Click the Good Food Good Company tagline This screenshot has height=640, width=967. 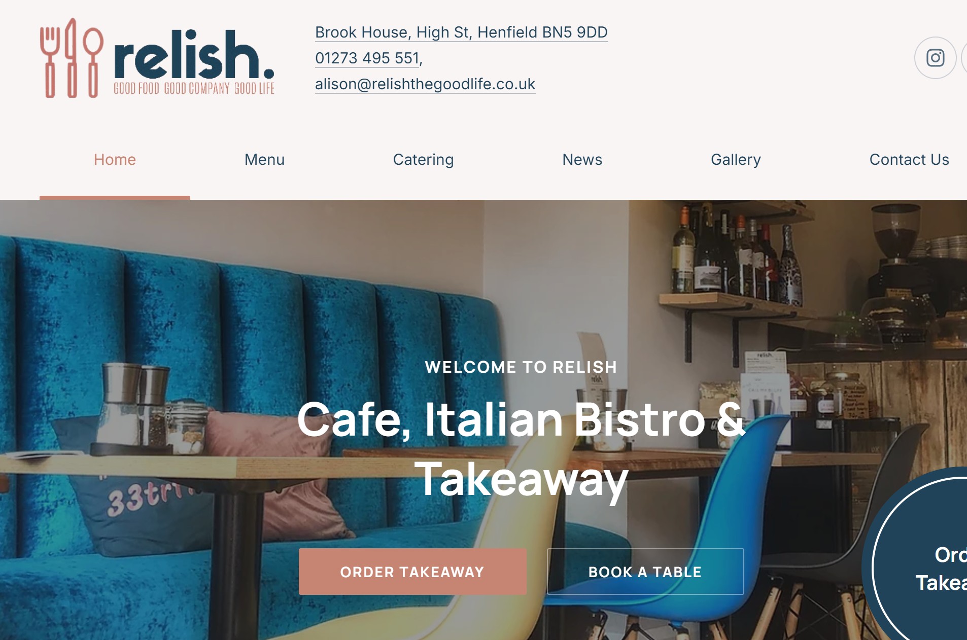point(194,89)
